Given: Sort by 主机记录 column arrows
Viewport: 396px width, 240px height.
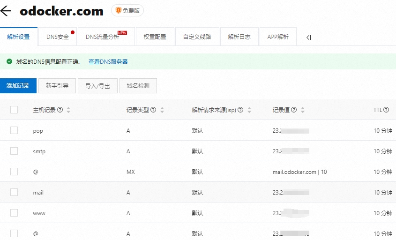Looking at the screenshot, I should pos(68,110).
